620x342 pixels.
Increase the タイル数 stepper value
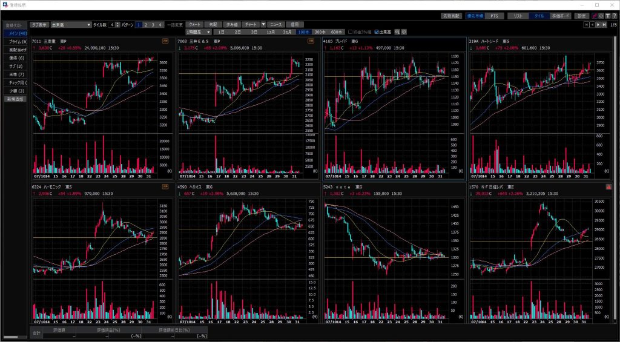118,24
